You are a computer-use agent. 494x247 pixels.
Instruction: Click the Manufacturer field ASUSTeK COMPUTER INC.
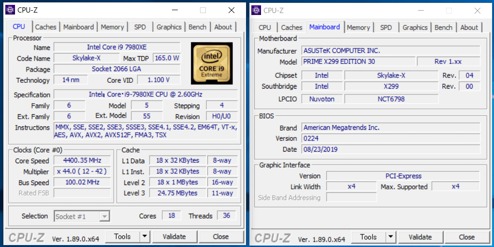[x=391, y=50]
